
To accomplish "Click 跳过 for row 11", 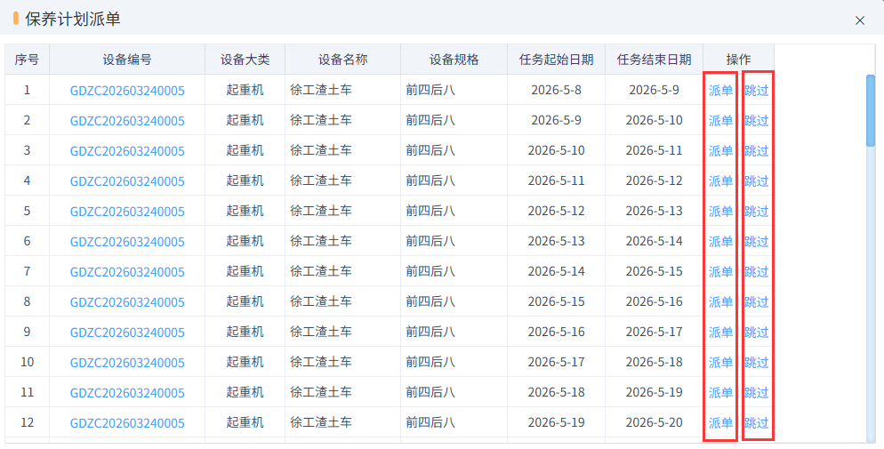I will click(757, 393).
